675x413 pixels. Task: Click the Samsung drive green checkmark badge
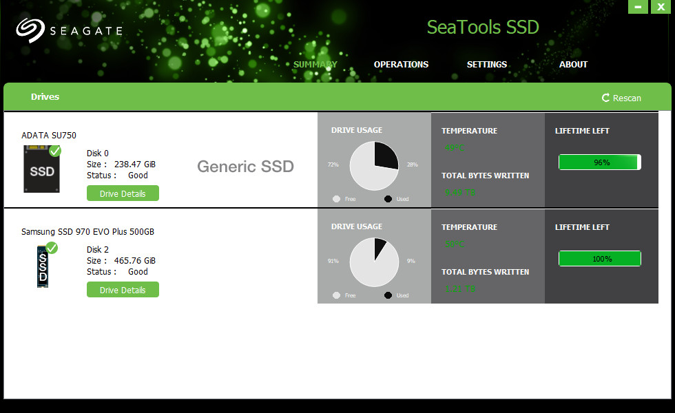[52, 248]
